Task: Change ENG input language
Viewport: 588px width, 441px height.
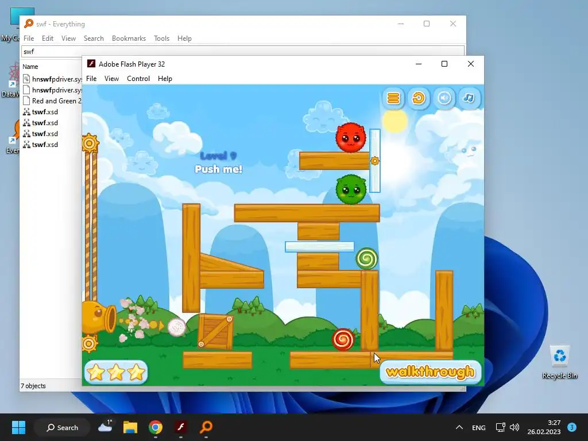Action: (x=478, y=427)
